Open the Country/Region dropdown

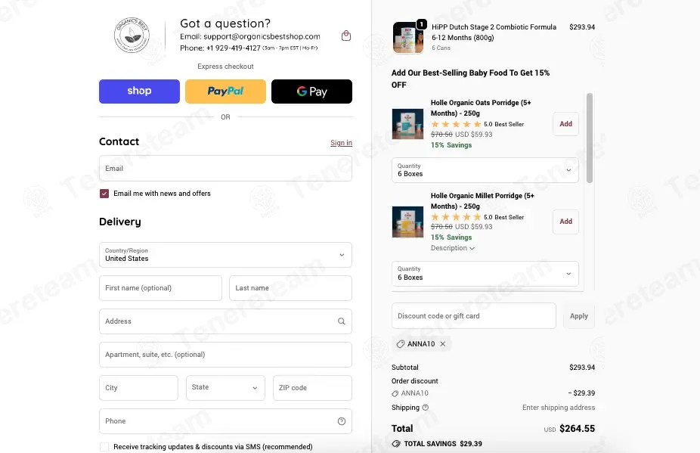225,255
